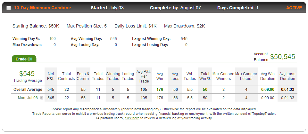
Task: Click the Net P&L column header
Action: (51, 76)
